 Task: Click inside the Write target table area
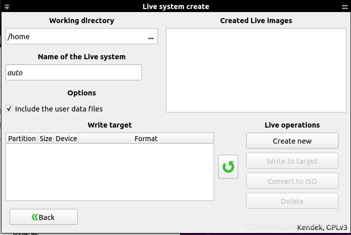(x=110, y=172)
